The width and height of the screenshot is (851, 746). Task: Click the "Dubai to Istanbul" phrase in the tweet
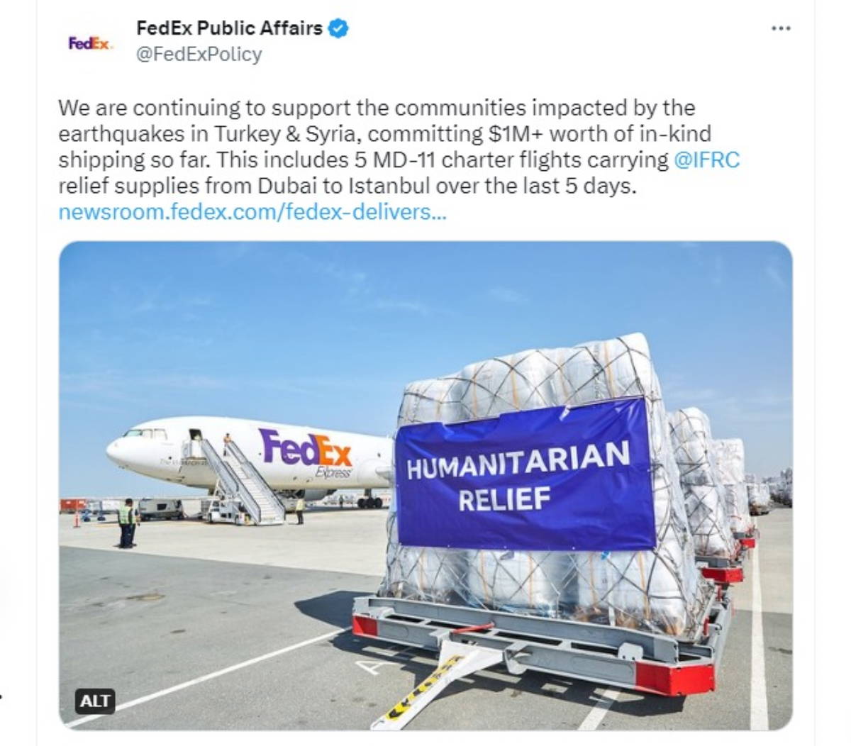[x=345, y=186]
